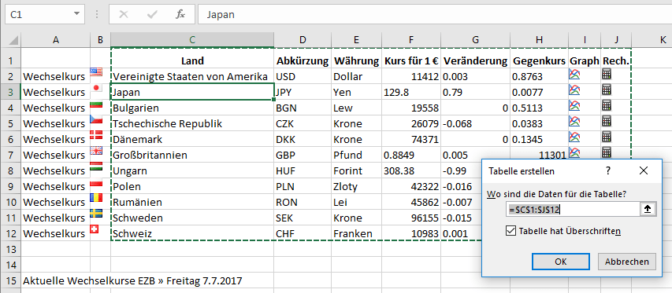Viewport: 672px width, 293px height.
Task: Toggle 'Tabelle hat Überschriften' checkbox
Action: (510, 231)
